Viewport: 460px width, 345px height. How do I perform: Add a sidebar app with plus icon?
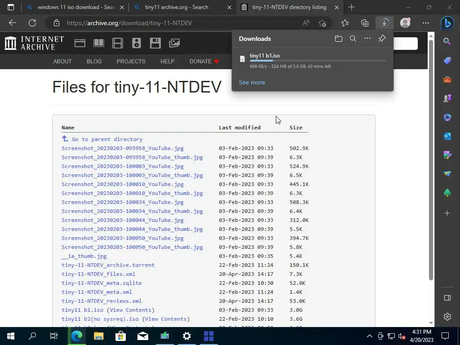pyautogui.click(x=447, y=213)
